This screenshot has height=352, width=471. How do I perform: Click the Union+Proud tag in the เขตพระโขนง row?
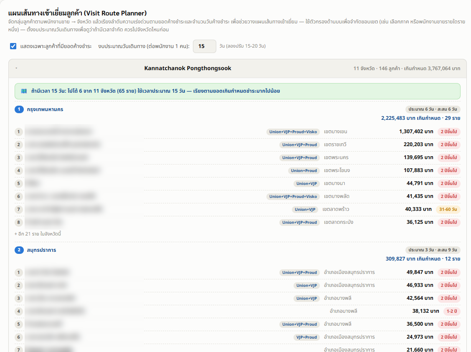304,171
